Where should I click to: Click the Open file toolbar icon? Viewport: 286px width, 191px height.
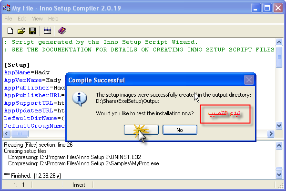21,31
